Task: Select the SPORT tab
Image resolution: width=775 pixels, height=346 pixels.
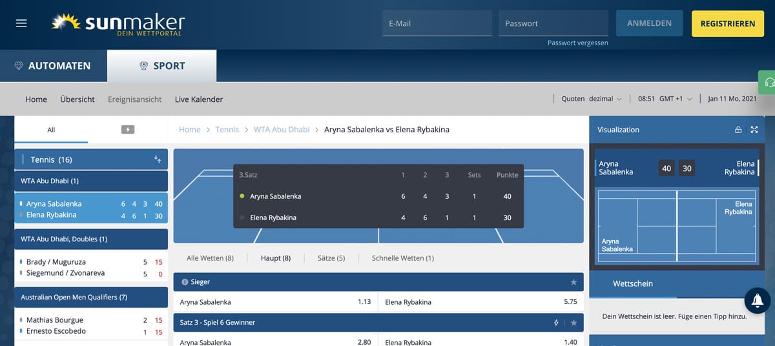Action: coord(162,66)
